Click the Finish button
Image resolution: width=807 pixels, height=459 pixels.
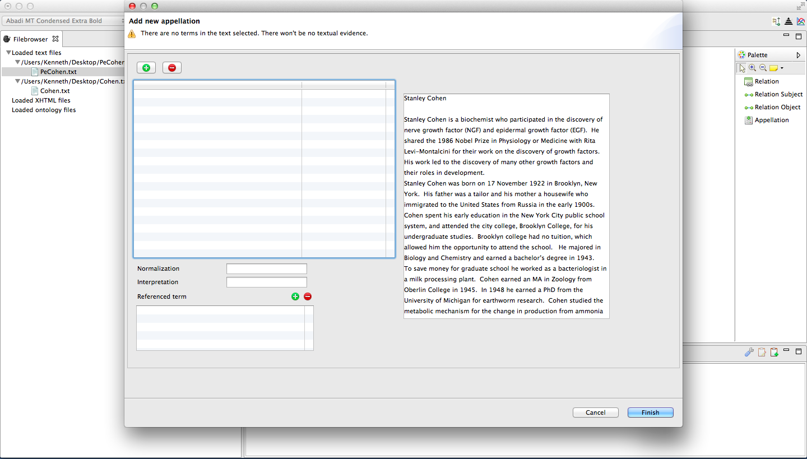click(650, 412)
